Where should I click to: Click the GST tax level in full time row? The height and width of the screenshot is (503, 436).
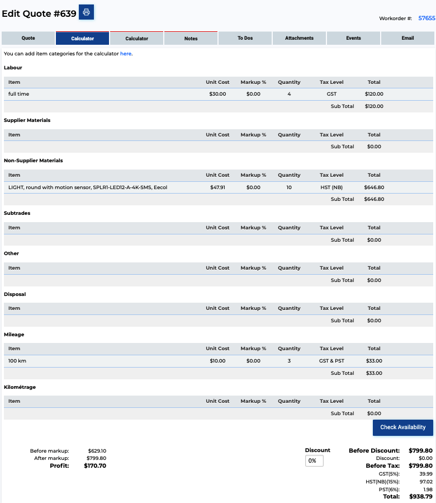(x=331, y=94)
